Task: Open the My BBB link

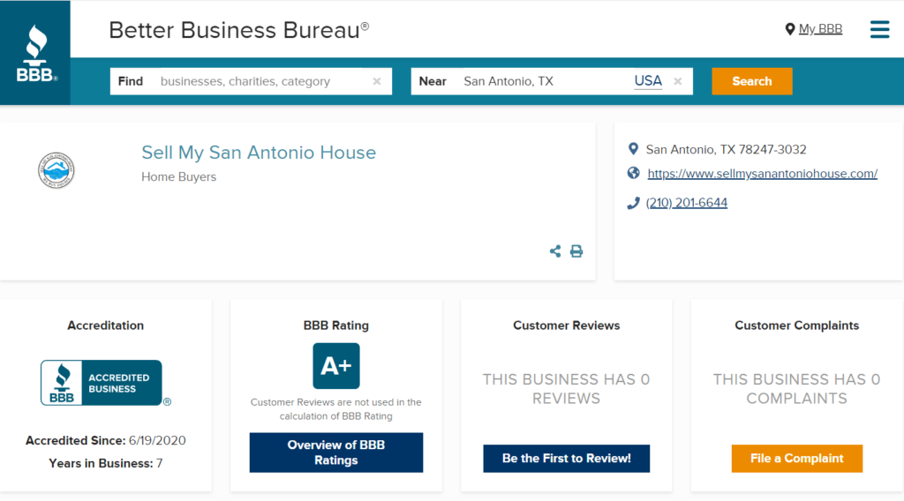Action: tap(820, 29)
